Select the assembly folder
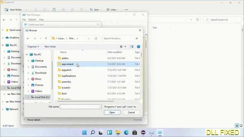The width and height of the screenshot is (244, 137). (x=98, y=82)
